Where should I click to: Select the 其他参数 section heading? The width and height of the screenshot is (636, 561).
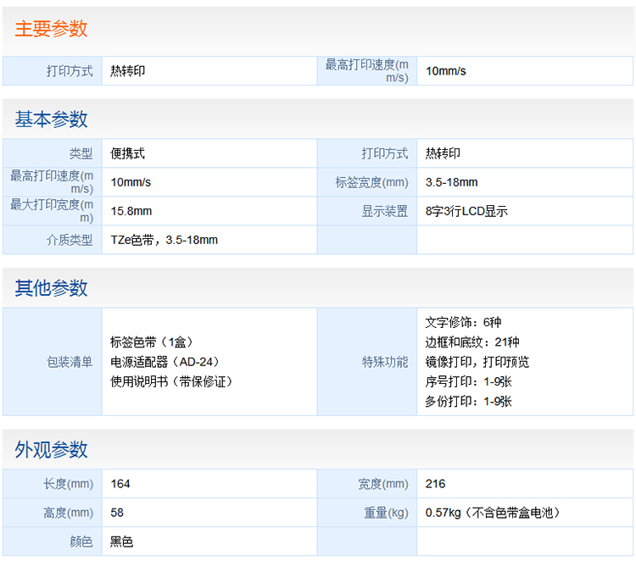point(51,288)
